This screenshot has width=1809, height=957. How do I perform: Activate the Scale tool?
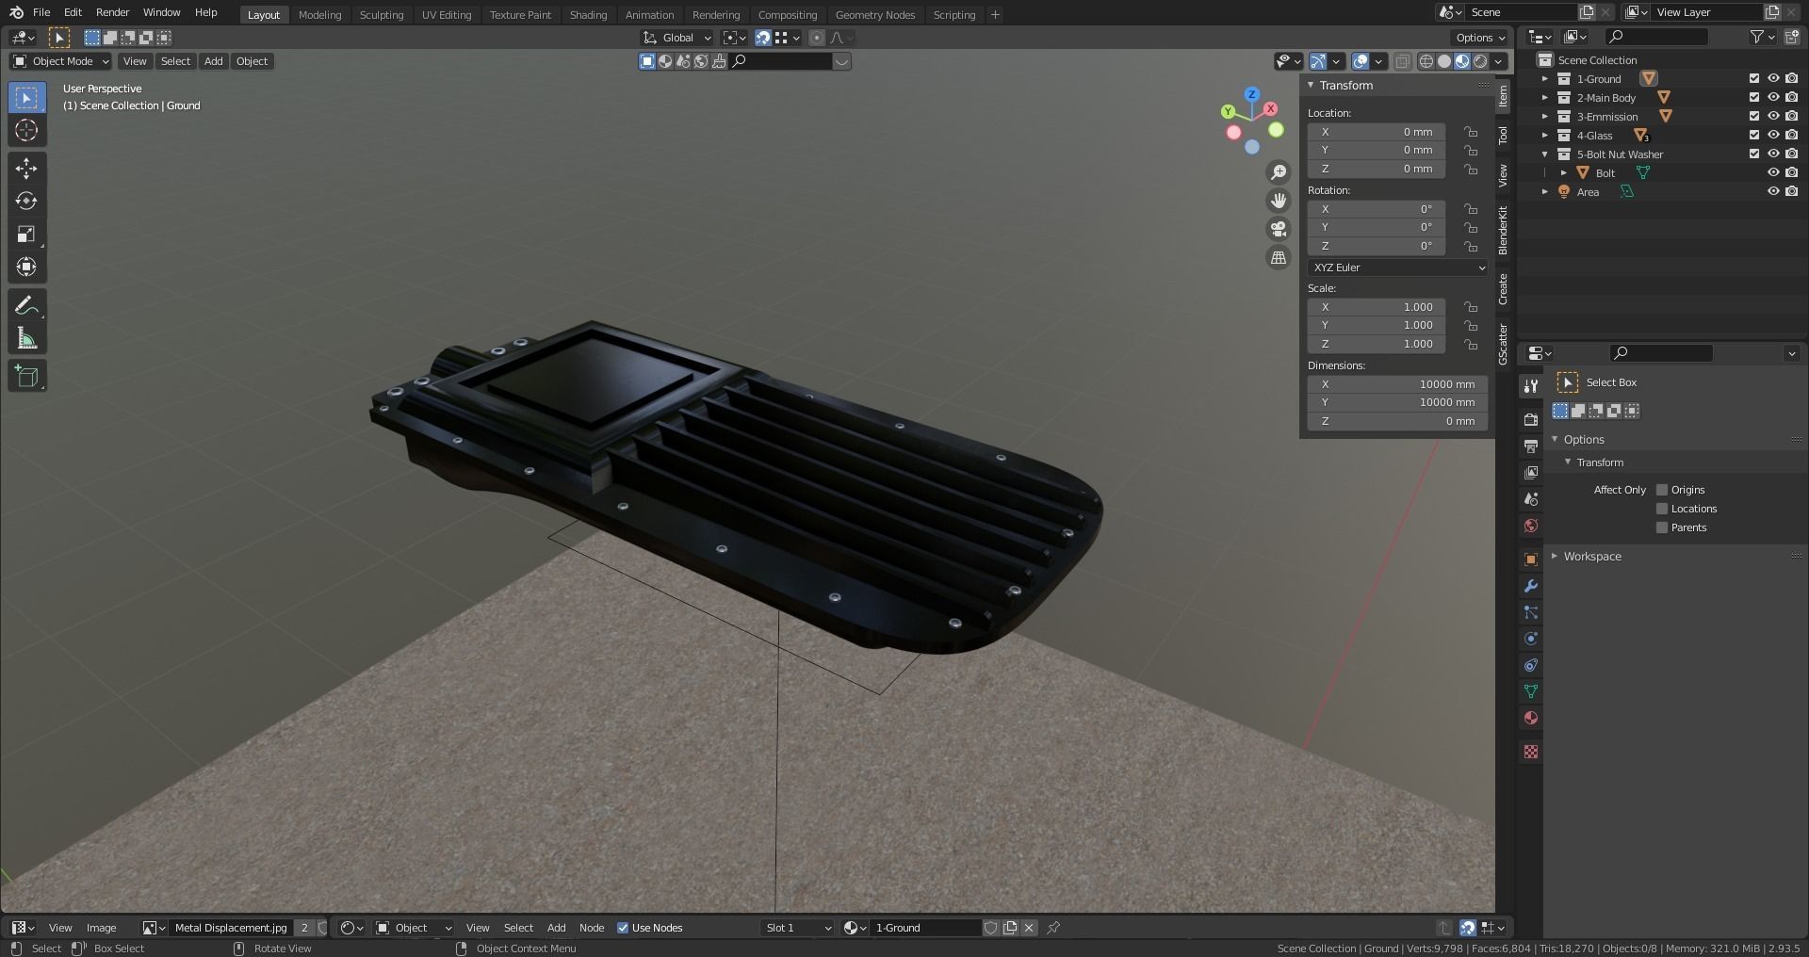coord(26,235)
